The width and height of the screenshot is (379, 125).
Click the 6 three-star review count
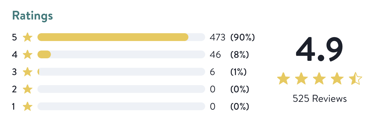(x=212, y=72)
